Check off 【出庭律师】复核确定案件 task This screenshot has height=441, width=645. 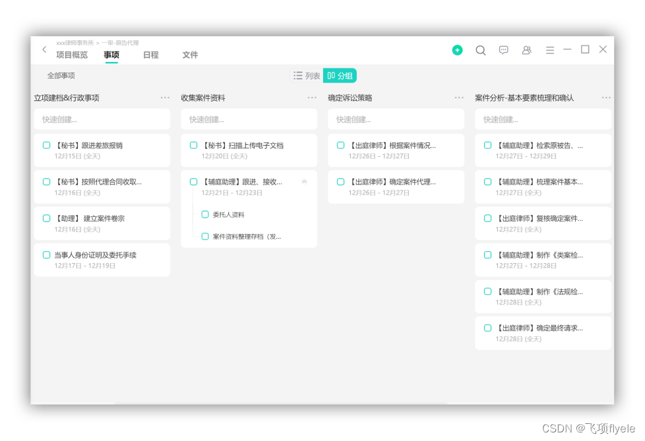point(487,218)
